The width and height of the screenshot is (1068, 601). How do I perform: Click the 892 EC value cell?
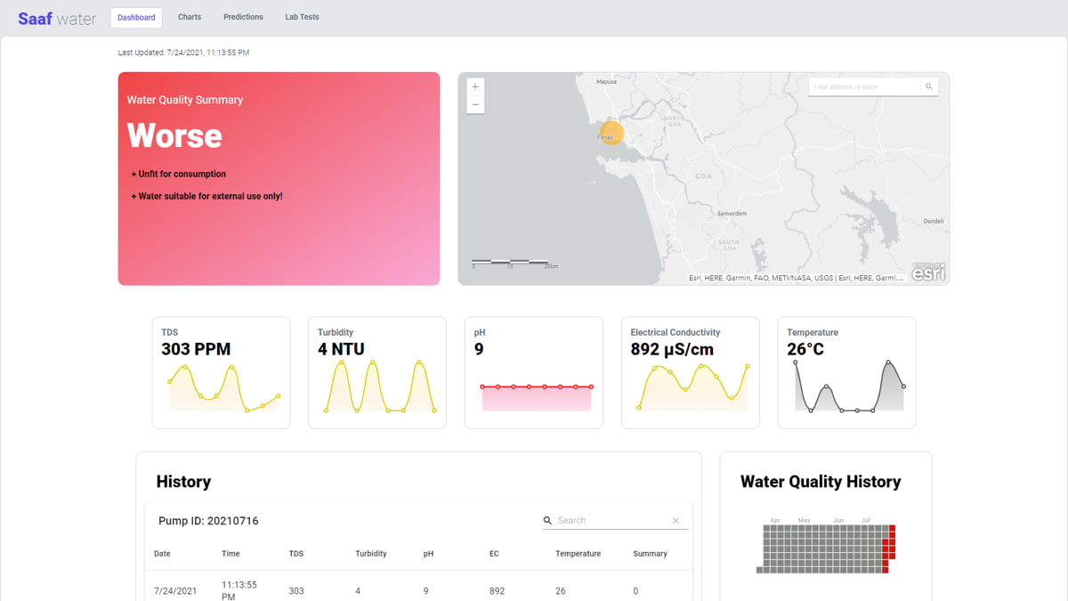497,591
